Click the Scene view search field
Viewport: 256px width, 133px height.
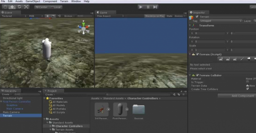[x=84, y=16]
